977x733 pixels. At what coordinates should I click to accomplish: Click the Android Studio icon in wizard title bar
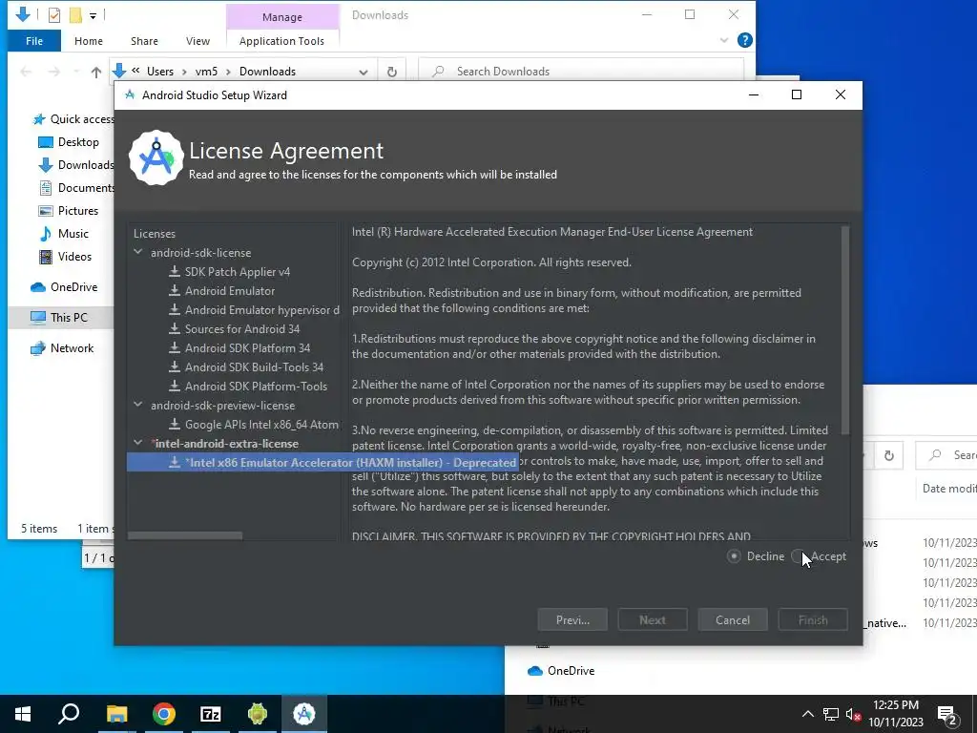tap(130, 94)
